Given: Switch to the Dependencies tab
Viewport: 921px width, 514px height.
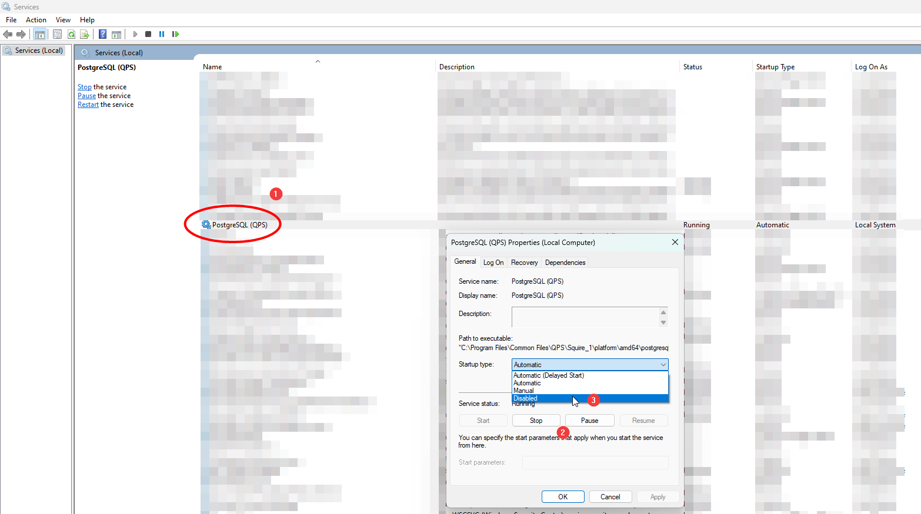Looking at the screenshot, I should [x=565, y=263].
